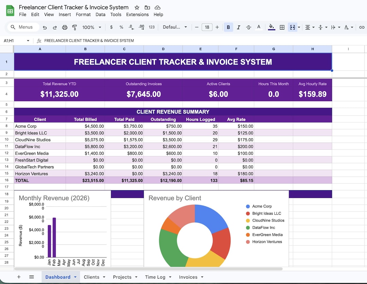367x284 pixels.
Task: Toggle bold formatting
Action: coord(228,27)
